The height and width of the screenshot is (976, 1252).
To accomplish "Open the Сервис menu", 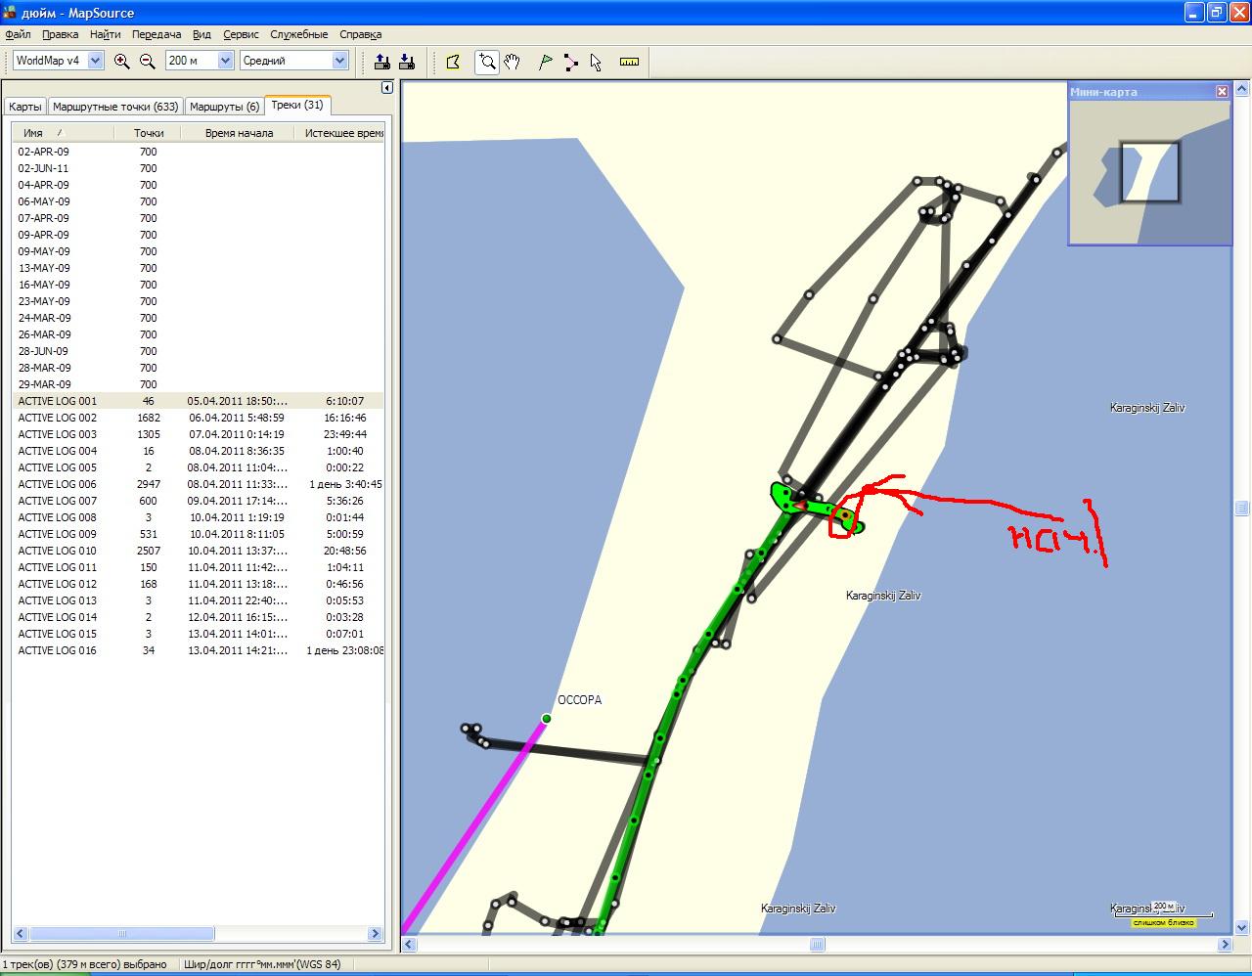I will tap(241, 34).
